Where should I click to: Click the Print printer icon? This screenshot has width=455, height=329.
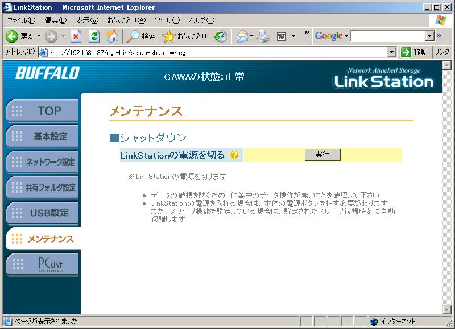[x=263, y=36]
